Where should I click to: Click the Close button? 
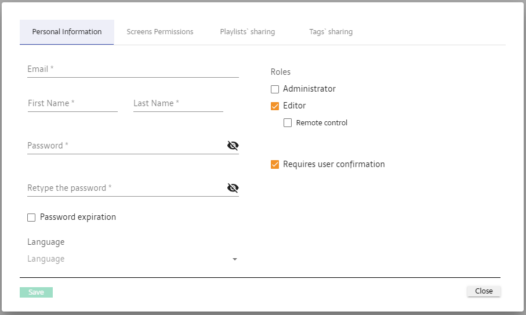click(484, 291)
